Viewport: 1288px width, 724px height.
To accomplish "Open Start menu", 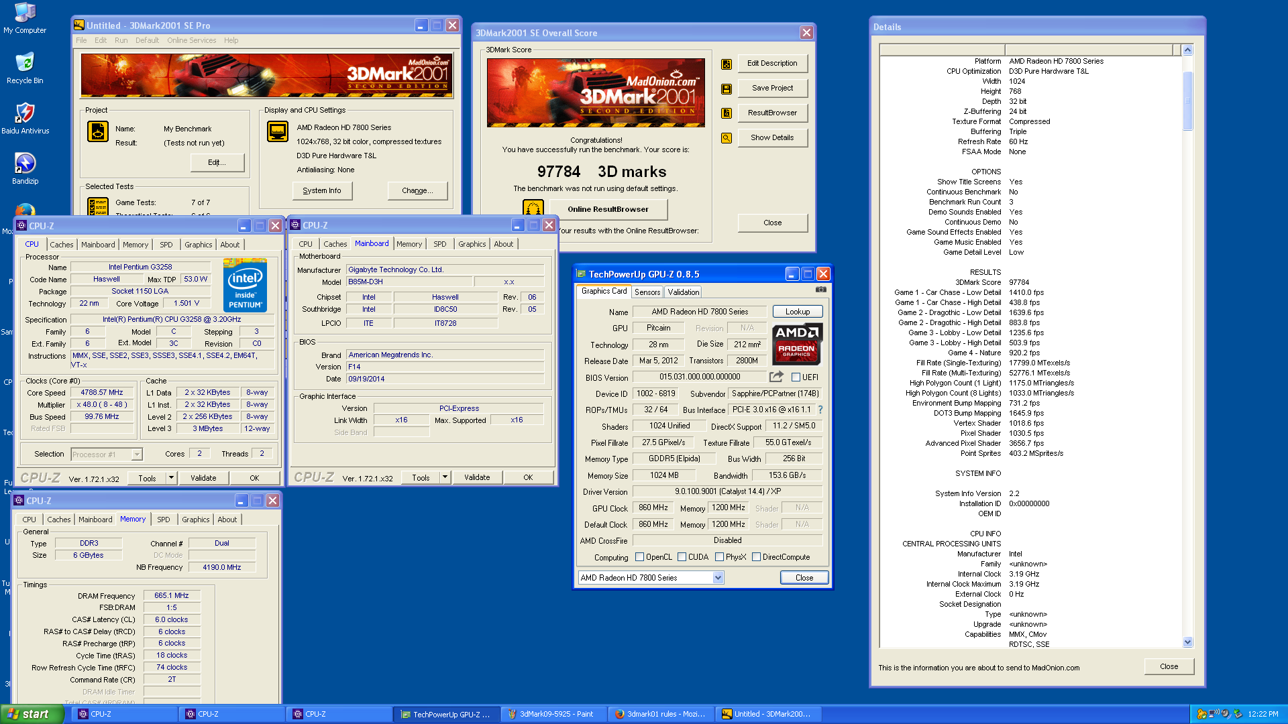I will coord(32,714).
